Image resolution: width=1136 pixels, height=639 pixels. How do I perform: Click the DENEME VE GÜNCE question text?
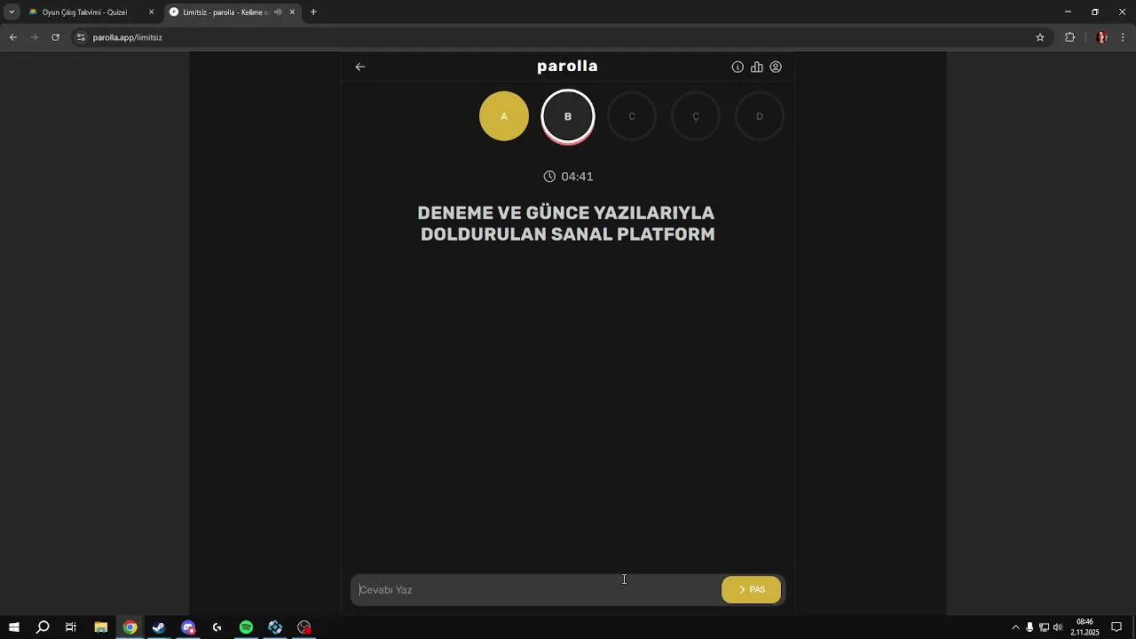tap(567, 224)
